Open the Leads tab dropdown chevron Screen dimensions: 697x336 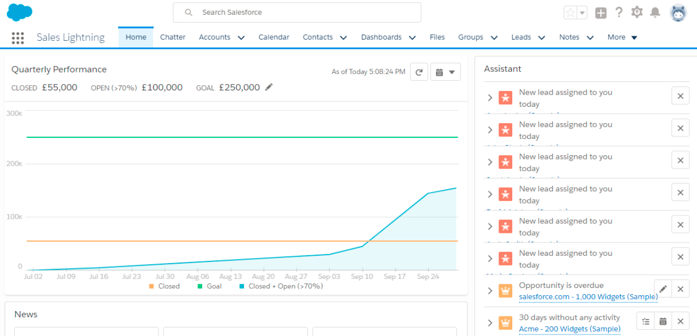(x=542, y=38)
